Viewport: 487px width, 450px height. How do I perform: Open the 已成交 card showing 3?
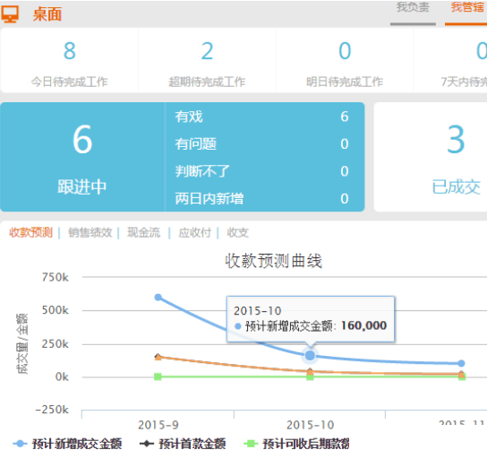point(431,157)
